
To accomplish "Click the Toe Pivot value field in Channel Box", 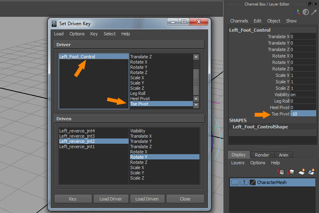I will (303, 114).
